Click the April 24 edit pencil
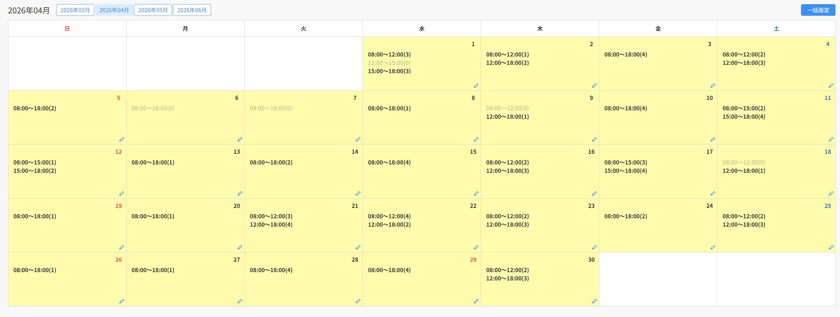Image resolution: width=840 pixels, height=317 pixels. 713,247
